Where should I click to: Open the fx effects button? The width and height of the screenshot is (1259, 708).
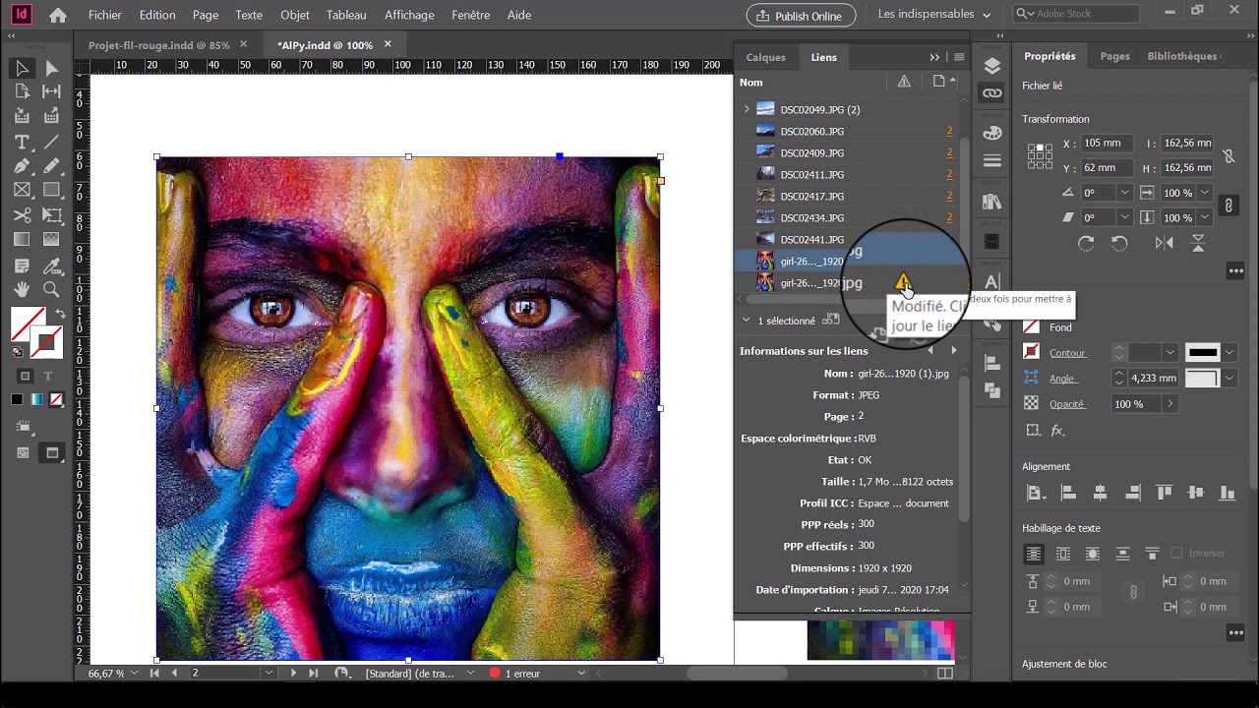[x=1058, y=431]
